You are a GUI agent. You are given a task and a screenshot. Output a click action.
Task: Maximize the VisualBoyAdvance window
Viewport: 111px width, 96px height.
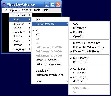pyautogui.click(x=53, y=4)
